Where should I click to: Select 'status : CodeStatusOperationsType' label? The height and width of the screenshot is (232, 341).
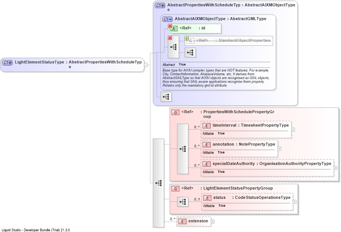pyautogui.click(x=252, y=197)
